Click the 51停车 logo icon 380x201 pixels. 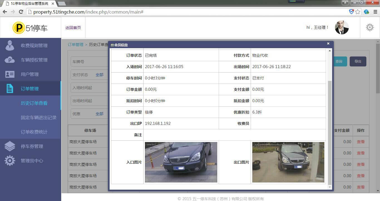click(x=19, y=28)
